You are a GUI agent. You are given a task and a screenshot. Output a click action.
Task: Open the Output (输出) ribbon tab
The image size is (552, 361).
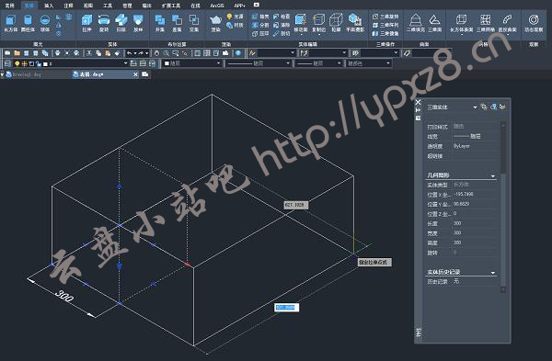pos(146,6)
